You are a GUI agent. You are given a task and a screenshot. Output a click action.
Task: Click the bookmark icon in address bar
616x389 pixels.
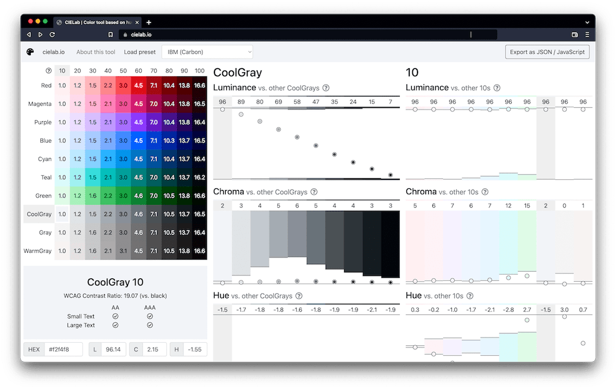point(111,34)
